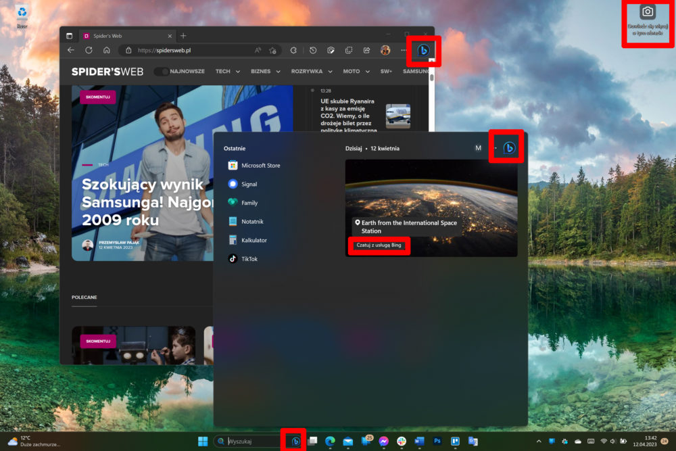Viewport: 676px width, 451px height.
Task: Expand the BIZNES menu chevron
Action: tap(278, 72)
